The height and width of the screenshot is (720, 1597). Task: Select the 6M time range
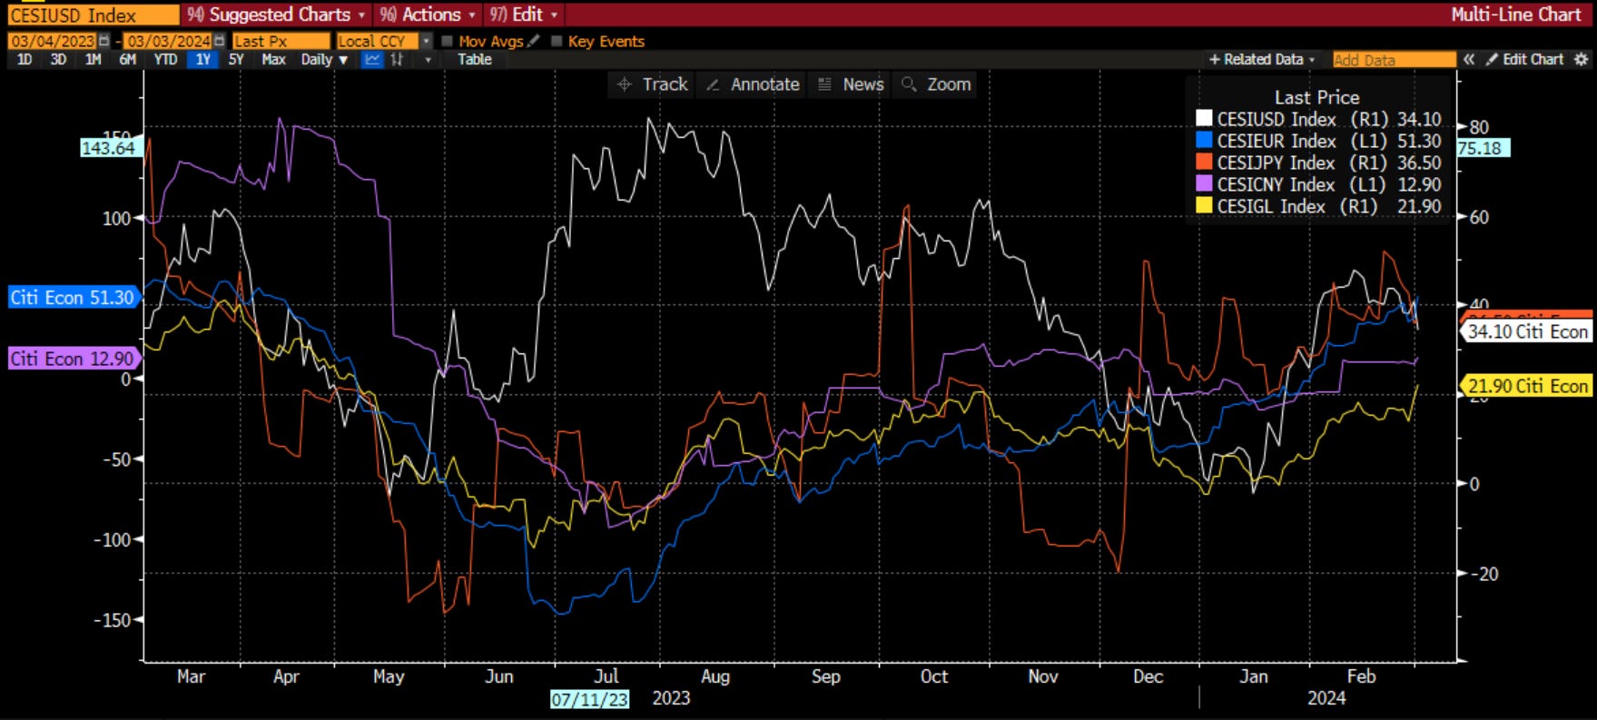(x=127, y=59)
